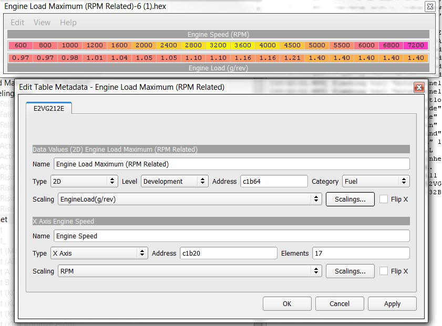Expand the Level Development dropdown

click(x=174, y=181)
